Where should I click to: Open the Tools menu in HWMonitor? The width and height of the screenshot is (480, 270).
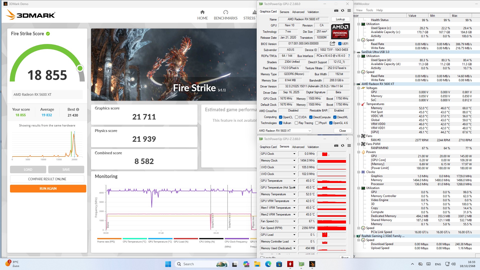(369, 10)
